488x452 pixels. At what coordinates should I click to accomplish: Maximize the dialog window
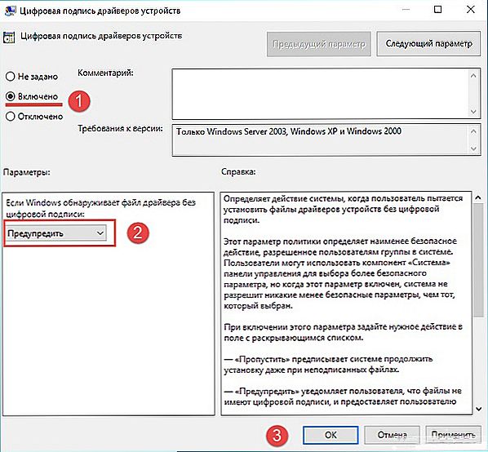coord(437,10)
